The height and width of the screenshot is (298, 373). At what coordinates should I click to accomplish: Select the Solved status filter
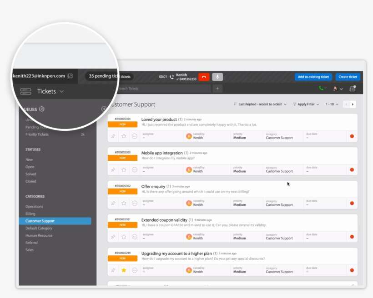31,174
